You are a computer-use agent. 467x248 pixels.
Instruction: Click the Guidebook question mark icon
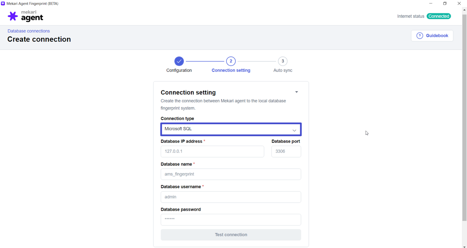click(x=420, y=36)
